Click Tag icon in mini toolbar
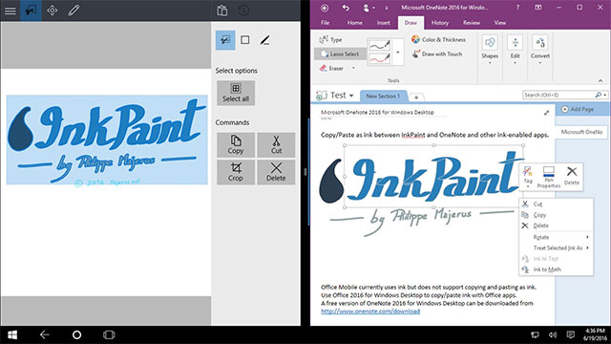The width and height of the screenshot is (611, 344). 528,176
